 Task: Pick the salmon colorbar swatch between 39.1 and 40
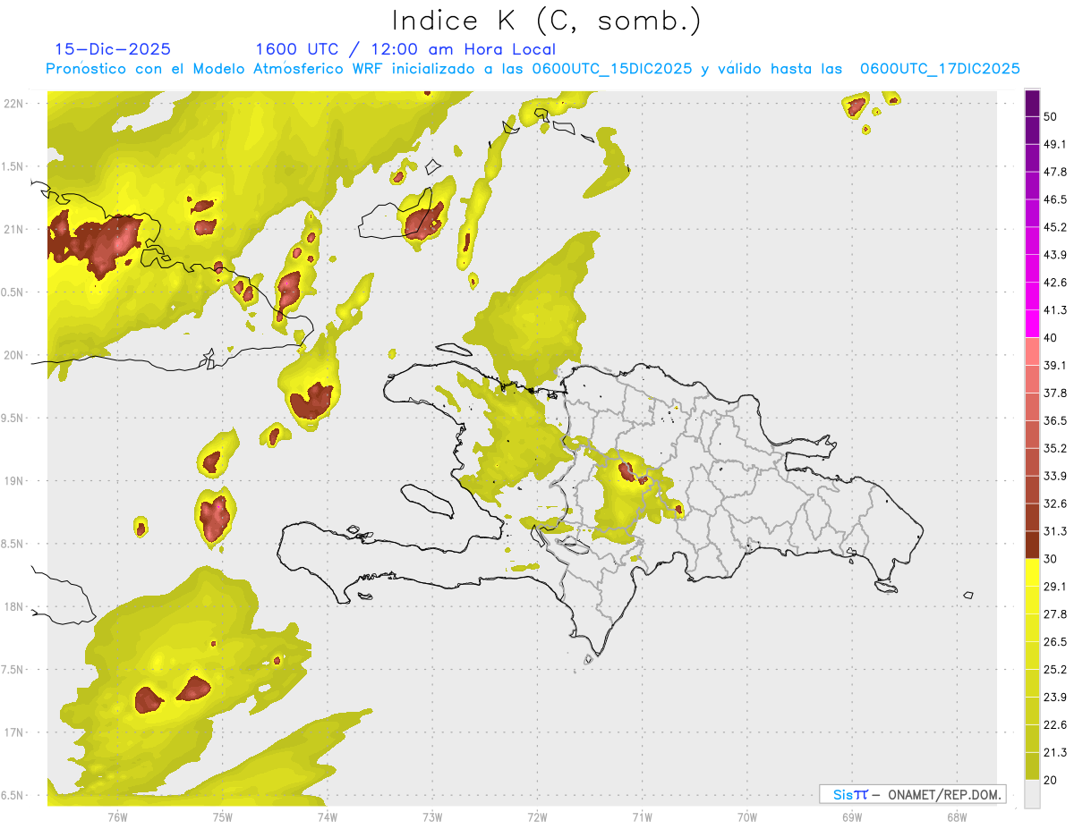coord(1032,351)
